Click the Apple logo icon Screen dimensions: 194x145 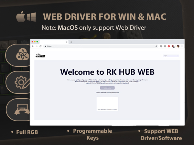coord(21,17)
